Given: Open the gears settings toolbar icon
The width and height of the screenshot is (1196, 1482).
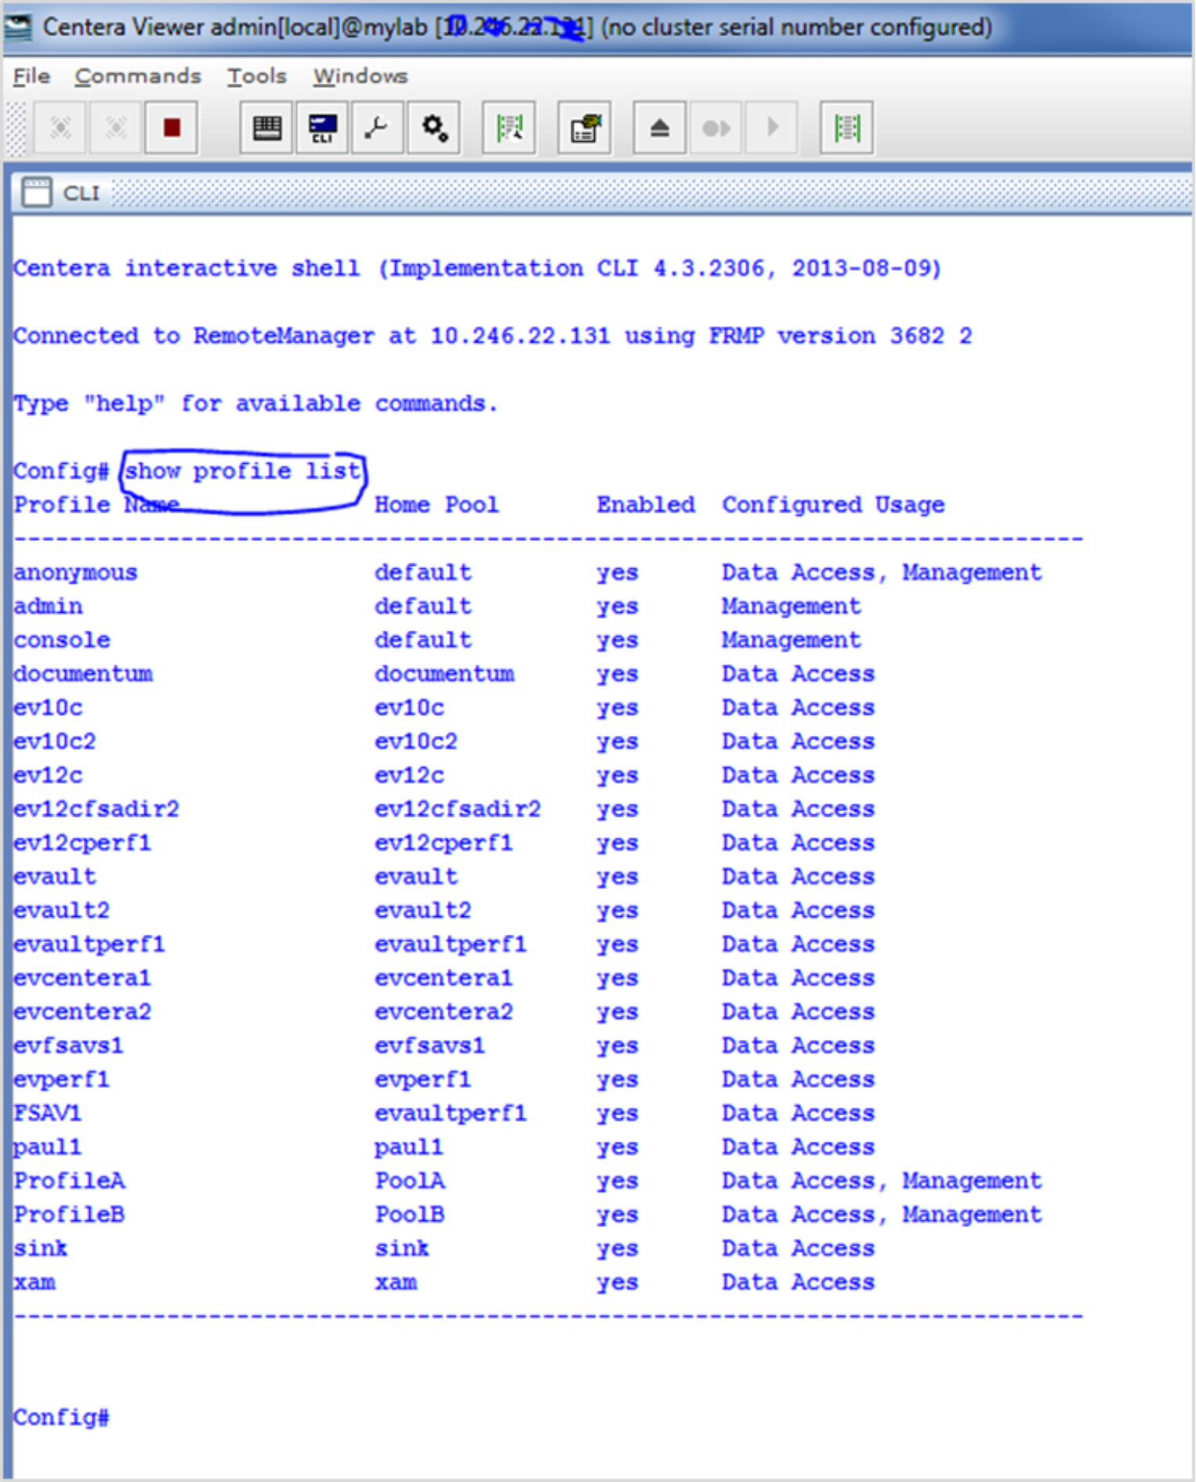Looking at the screenshot, I should (x=433, y=127).
